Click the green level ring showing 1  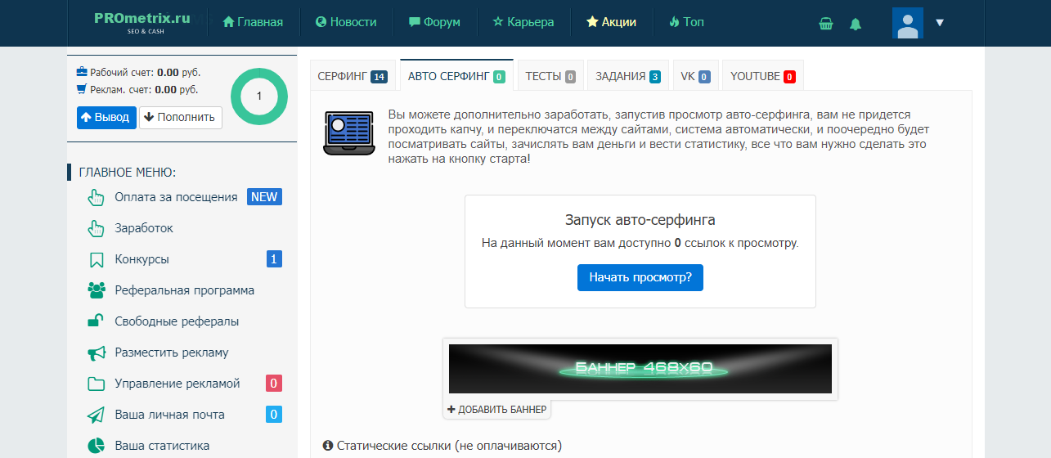tap(259, 97)
